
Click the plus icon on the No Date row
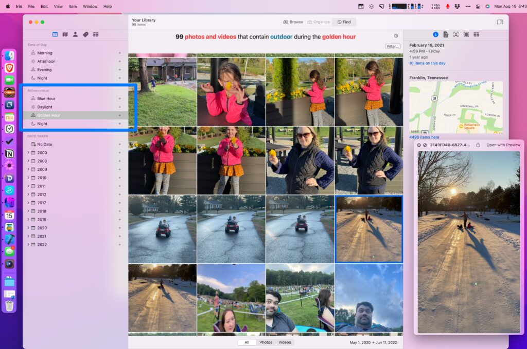pos(119,144)
